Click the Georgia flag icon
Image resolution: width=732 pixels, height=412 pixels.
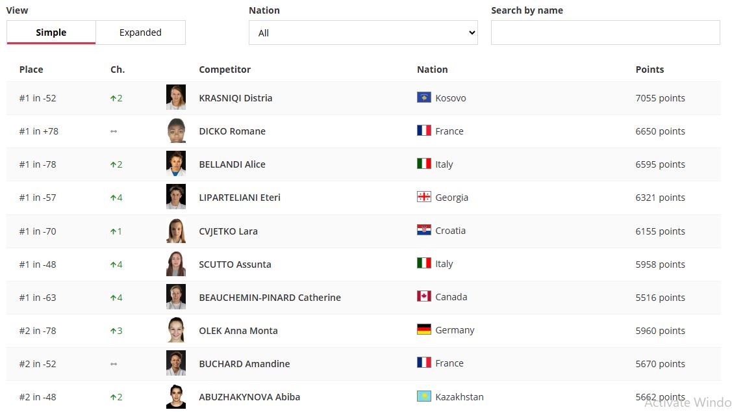[x=424, y=197]
